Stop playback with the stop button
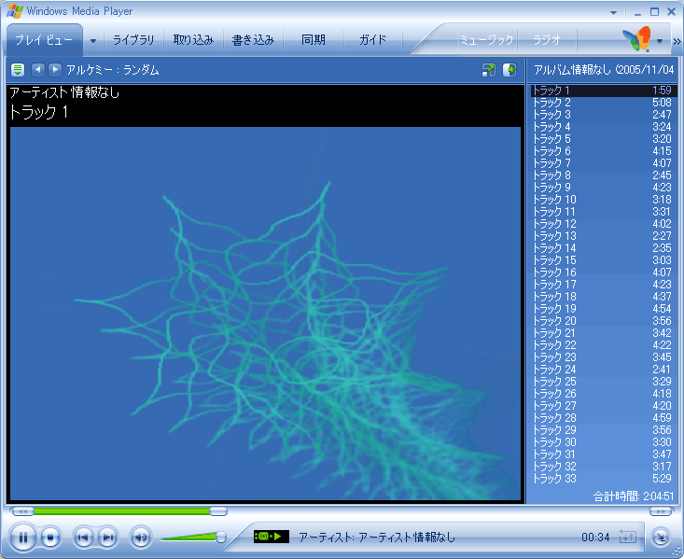Screen dimensions: 684x559 tap(50, 538)
